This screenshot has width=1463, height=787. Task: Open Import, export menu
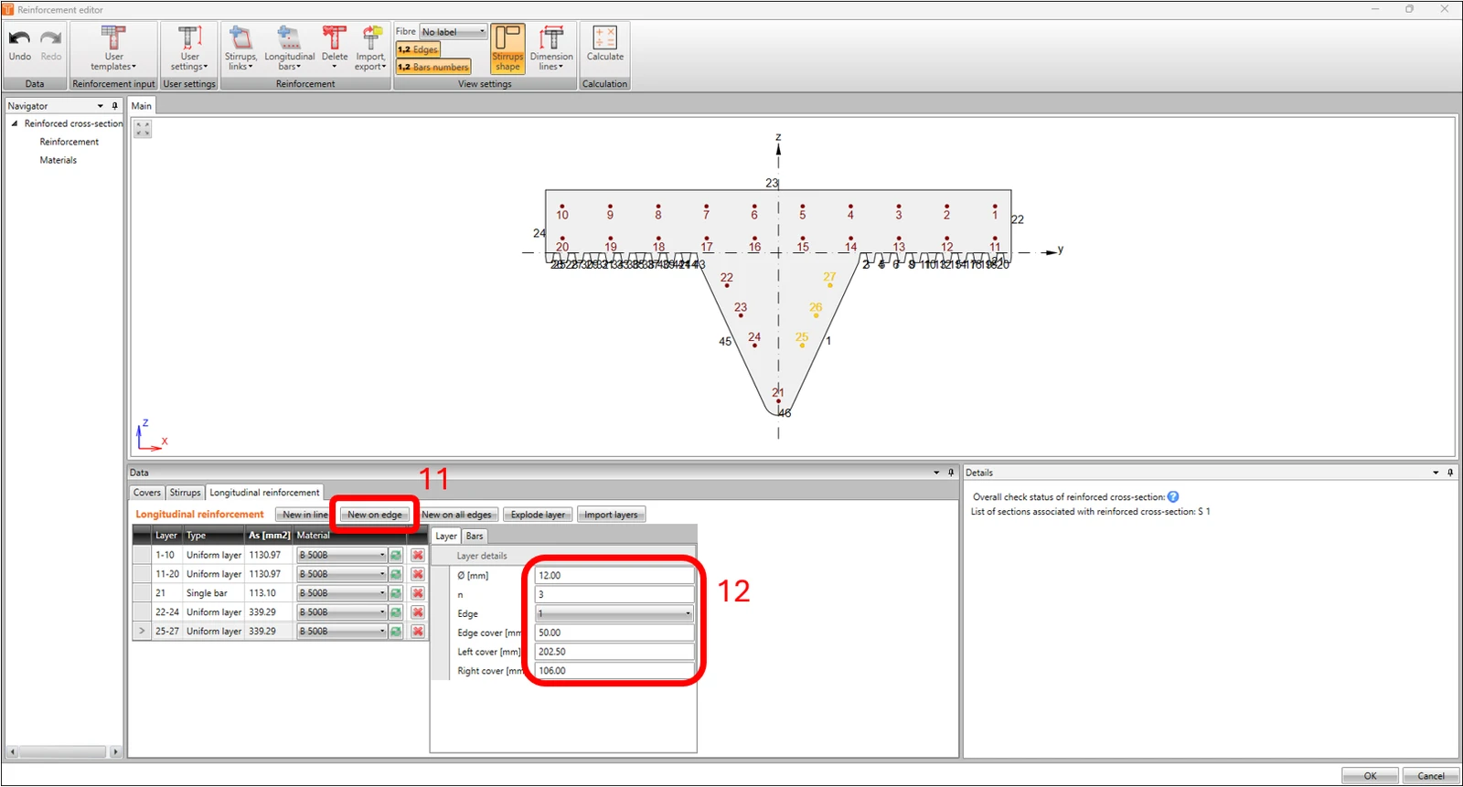370,48
